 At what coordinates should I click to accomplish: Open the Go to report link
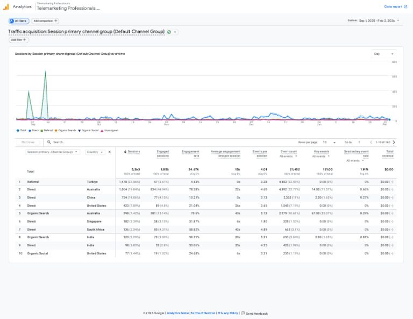[x=395, y=6]
